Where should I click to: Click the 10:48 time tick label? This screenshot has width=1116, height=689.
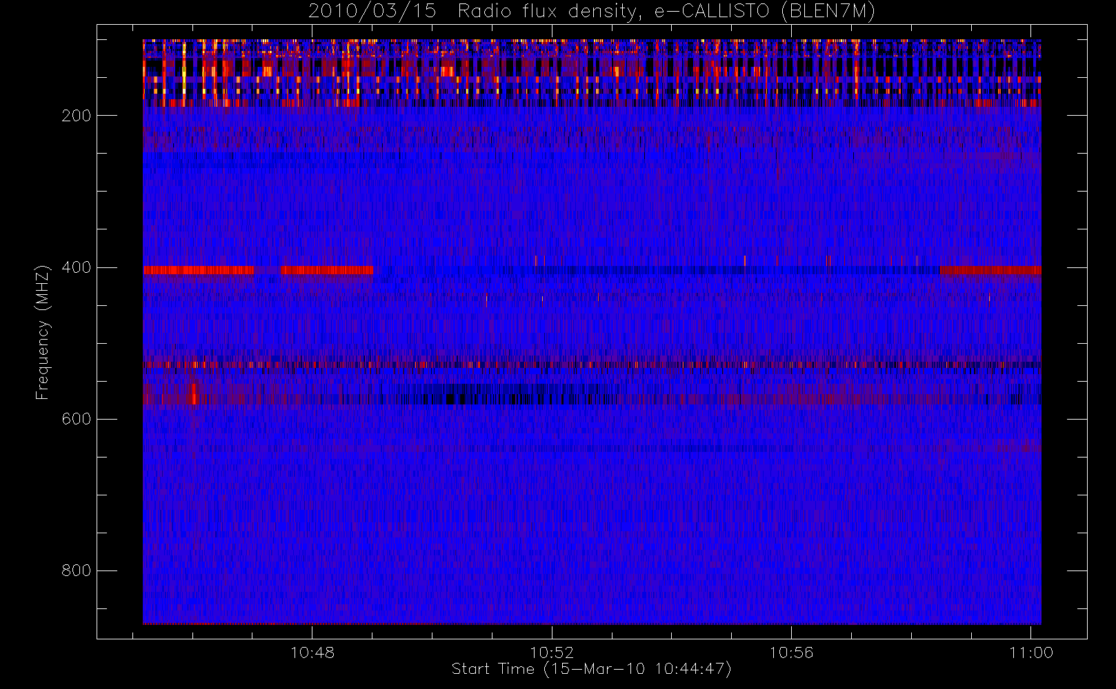pos(312,652)
